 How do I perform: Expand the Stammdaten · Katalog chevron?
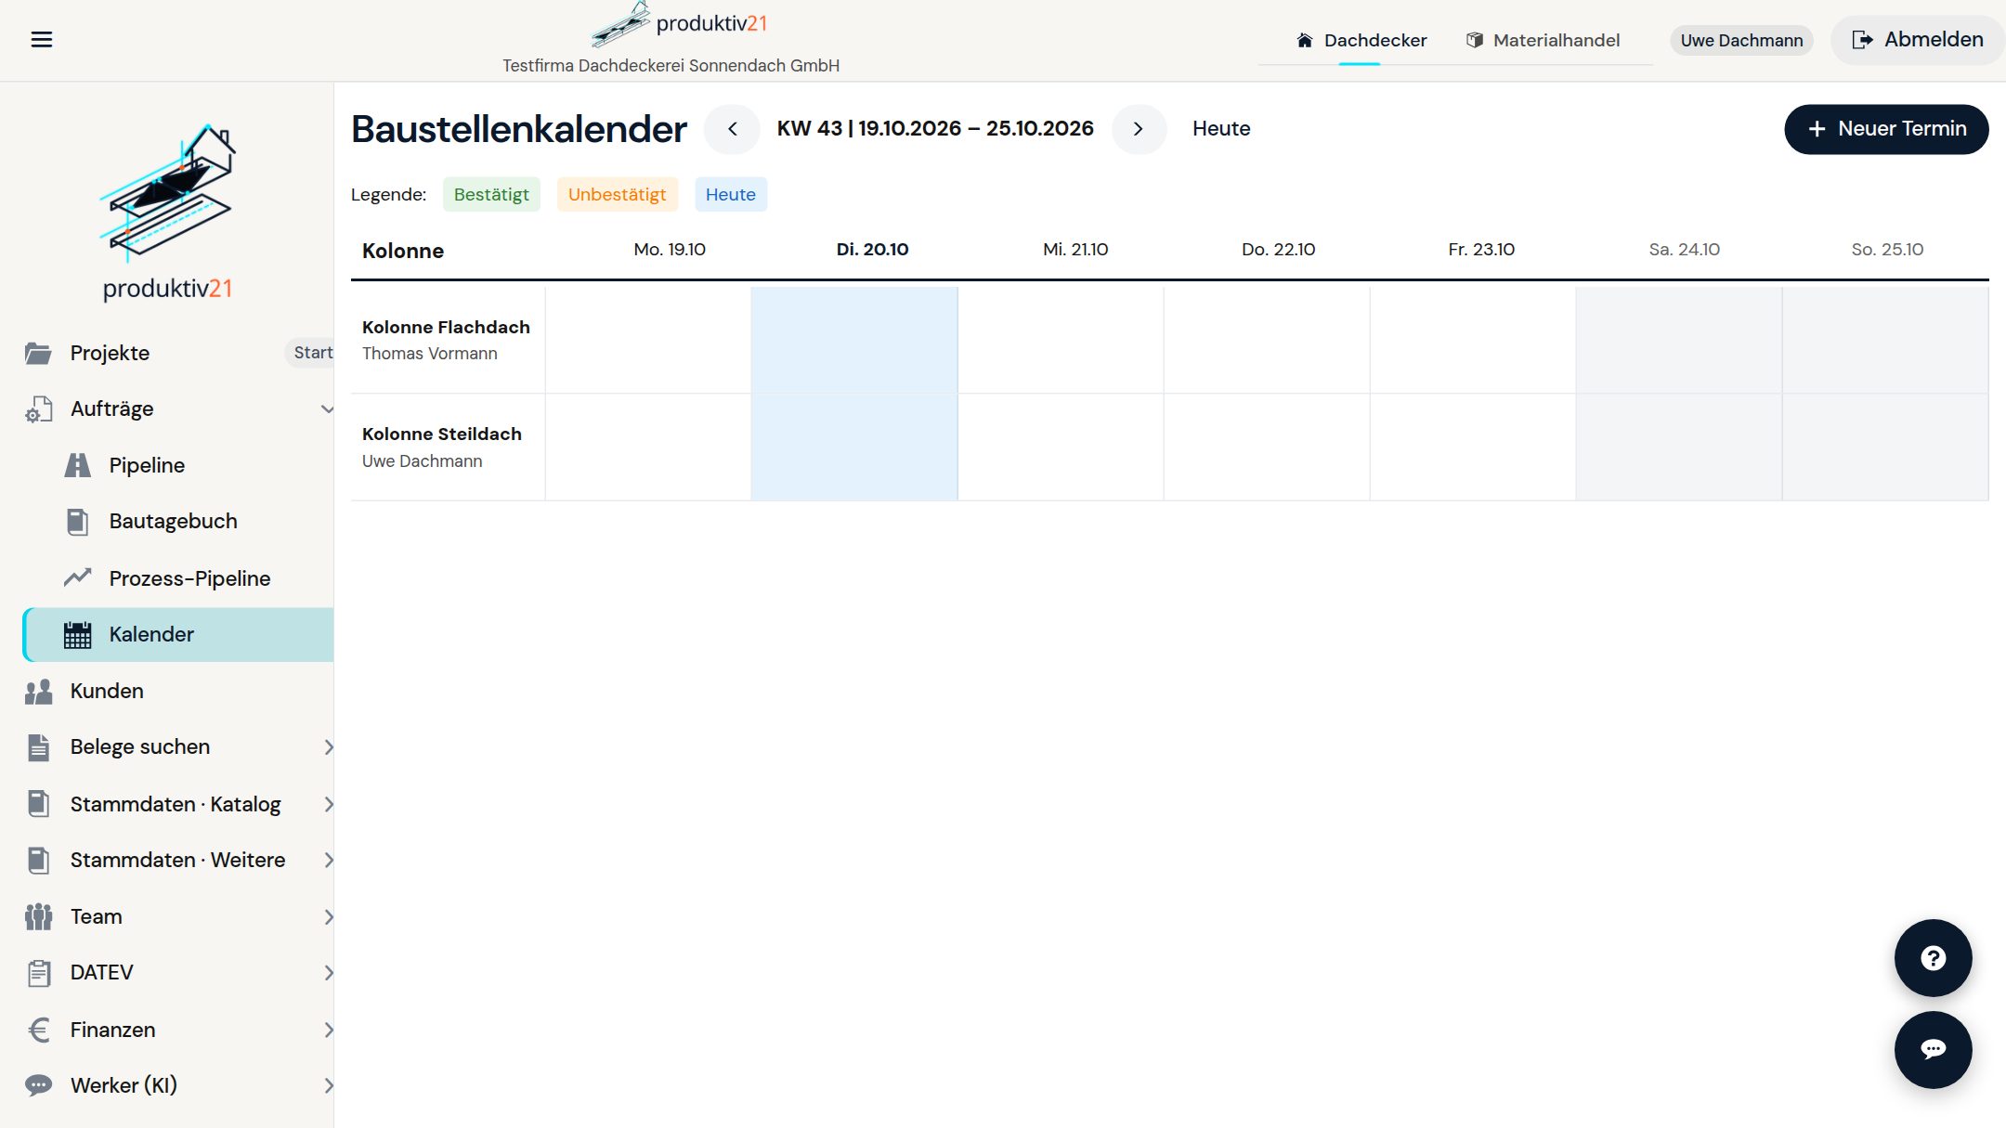(328, 804)
